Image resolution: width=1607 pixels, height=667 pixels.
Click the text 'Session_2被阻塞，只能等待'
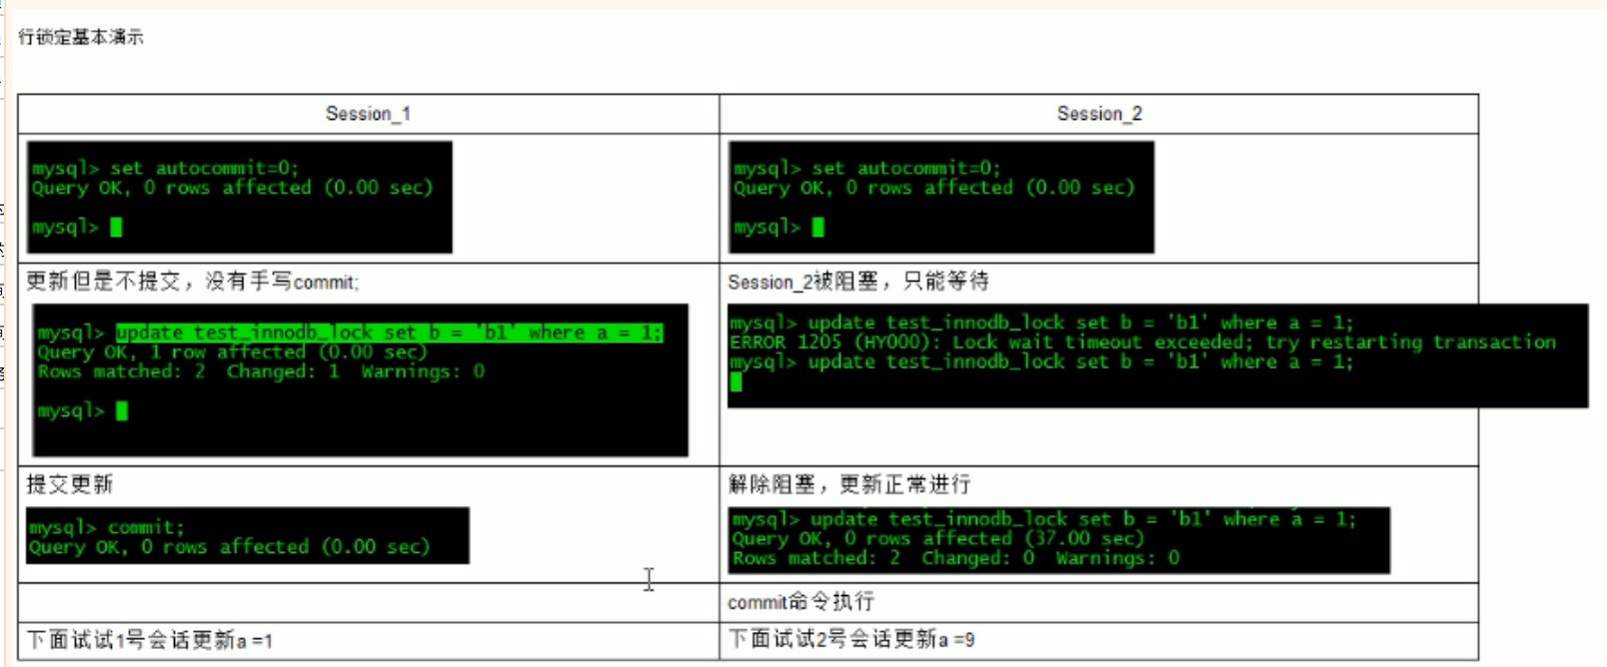[858, 282]
